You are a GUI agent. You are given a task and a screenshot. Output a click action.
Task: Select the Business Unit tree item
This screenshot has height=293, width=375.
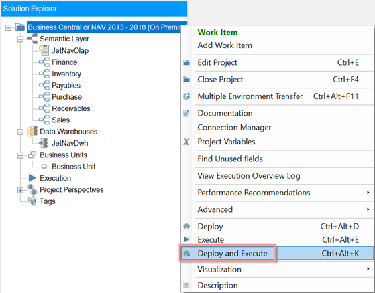[x=73, y=166]
